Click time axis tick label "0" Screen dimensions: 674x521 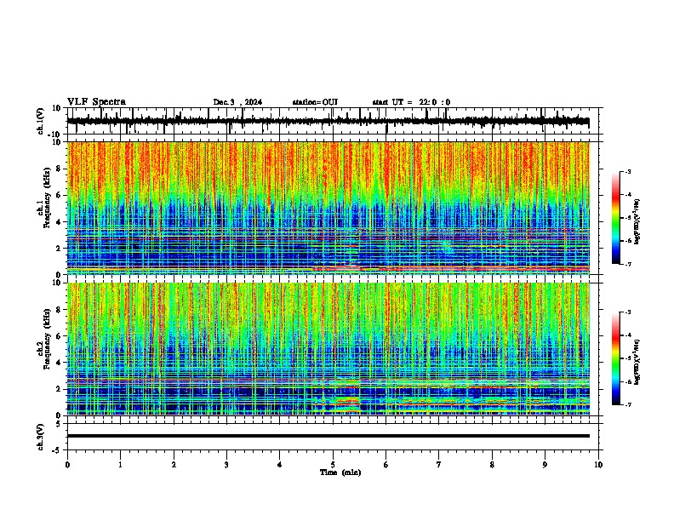click(67, 465)
